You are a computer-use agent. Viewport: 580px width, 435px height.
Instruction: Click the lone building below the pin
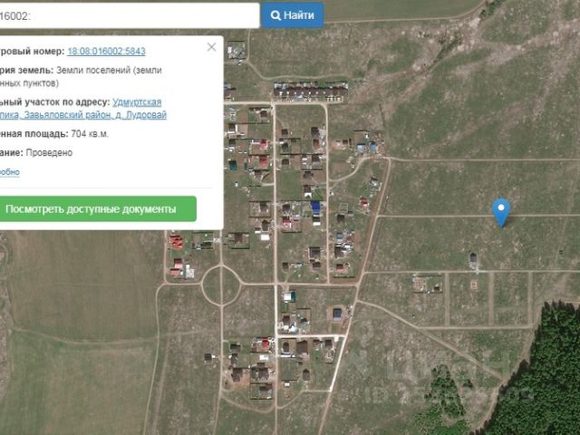472,259
